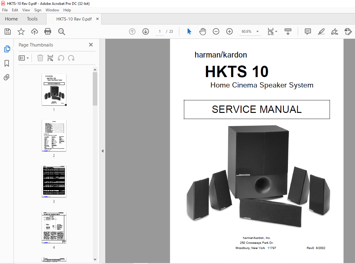Open the thumbnail Options dropdown menu
The height and width of the screenshot is (264, 355).
click(24, 58)
